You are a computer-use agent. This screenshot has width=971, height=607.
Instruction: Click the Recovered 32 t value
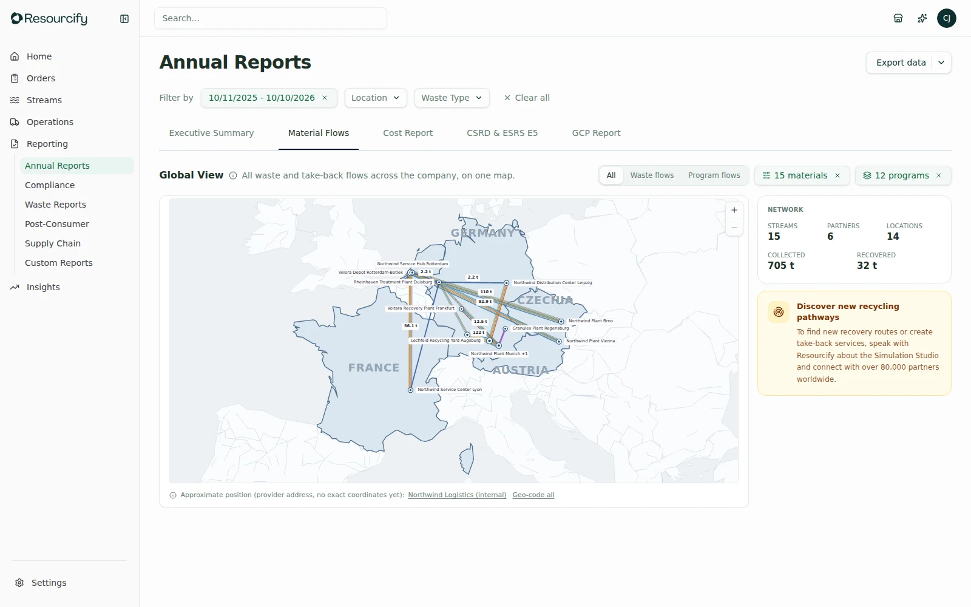coord(867,265)
